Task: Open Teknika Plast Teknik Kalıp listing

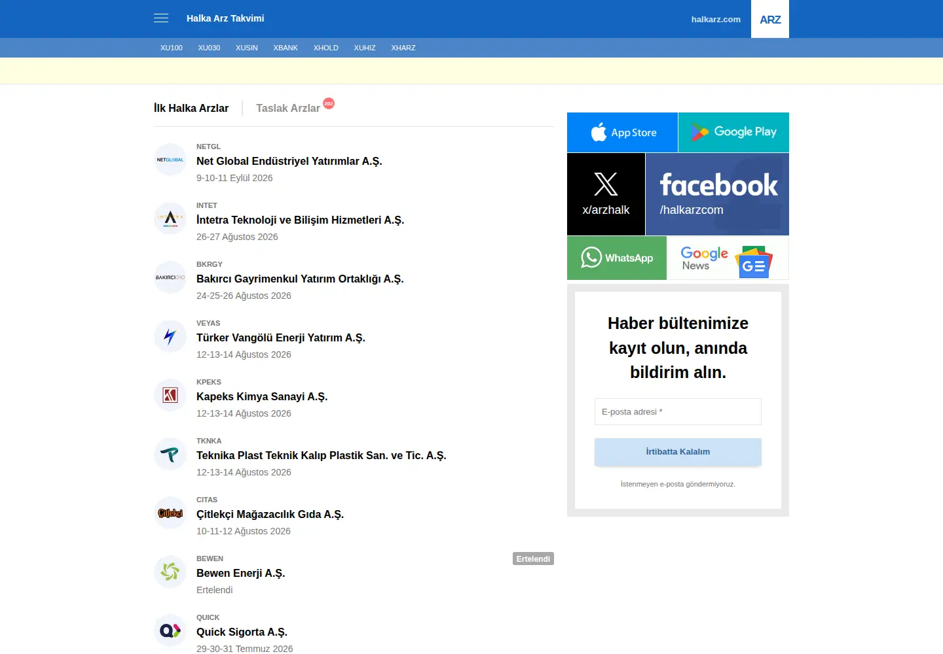Action: coord(322,455)
